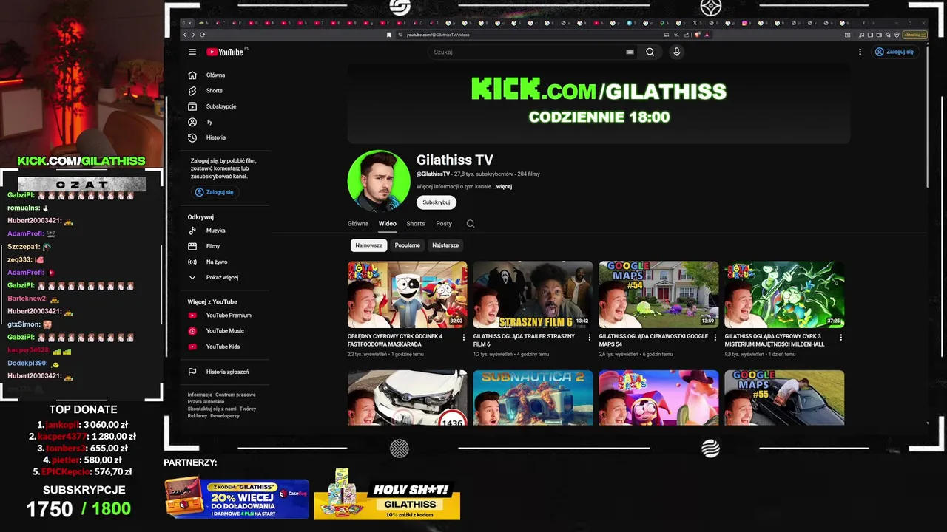947x532 pixels.
Task: Click the Centrum prasowe footer link
Action: point(235,395)
